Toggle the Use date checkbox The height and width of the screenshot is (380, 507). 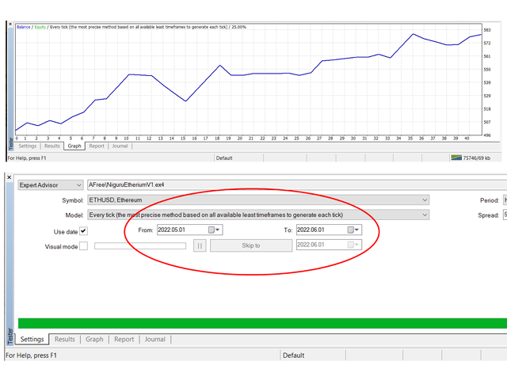coord(83,231)
